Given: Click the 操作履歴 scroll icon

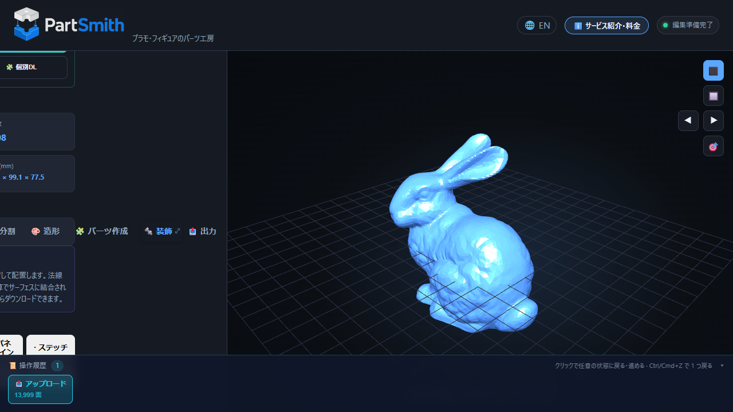Looking at the screenshot, I should tap(13, 366).
